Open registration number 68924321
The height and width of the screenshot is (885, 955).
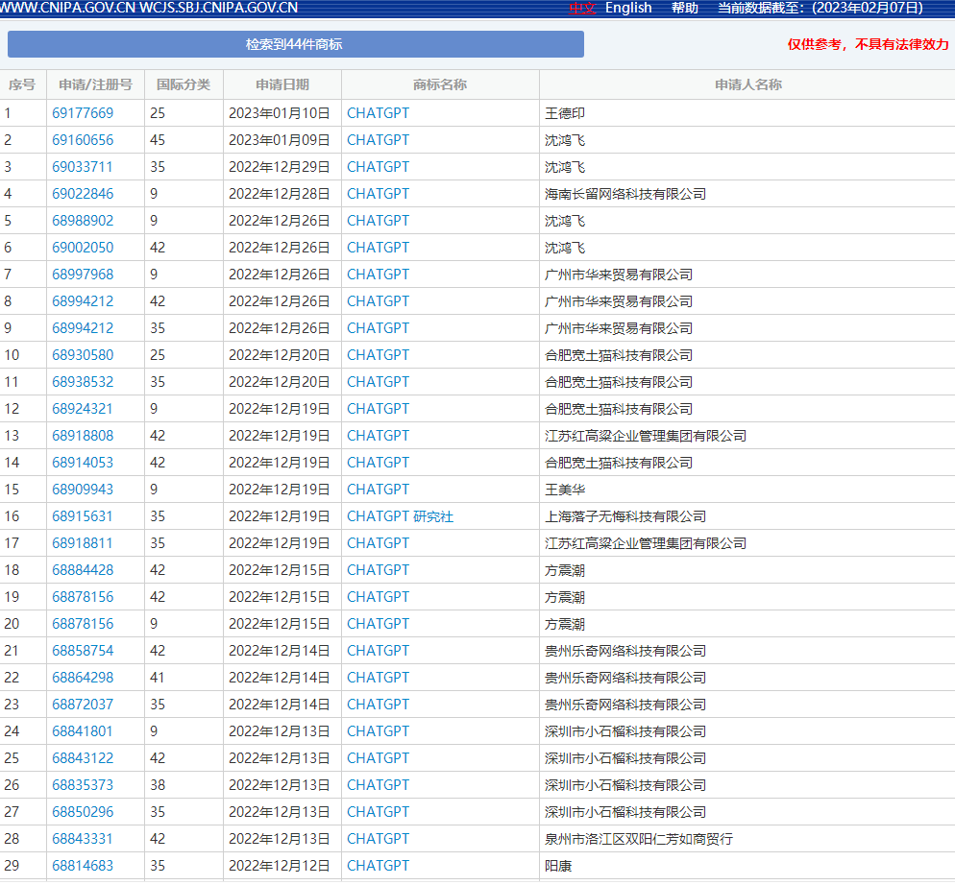click(x=83, y=408)
